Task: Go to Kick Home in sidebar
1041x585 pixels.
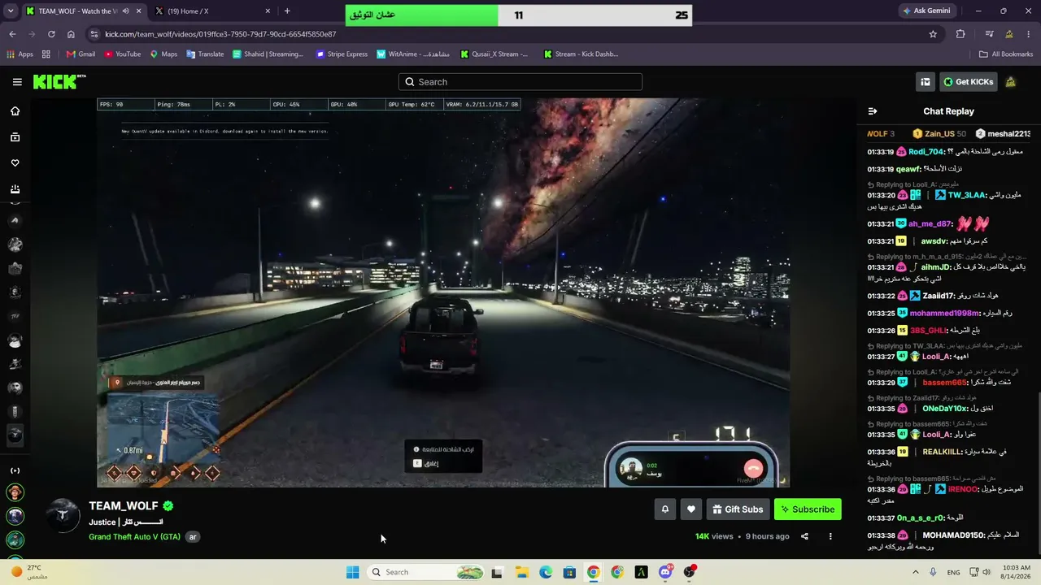Action: click(x=15, y=111)
